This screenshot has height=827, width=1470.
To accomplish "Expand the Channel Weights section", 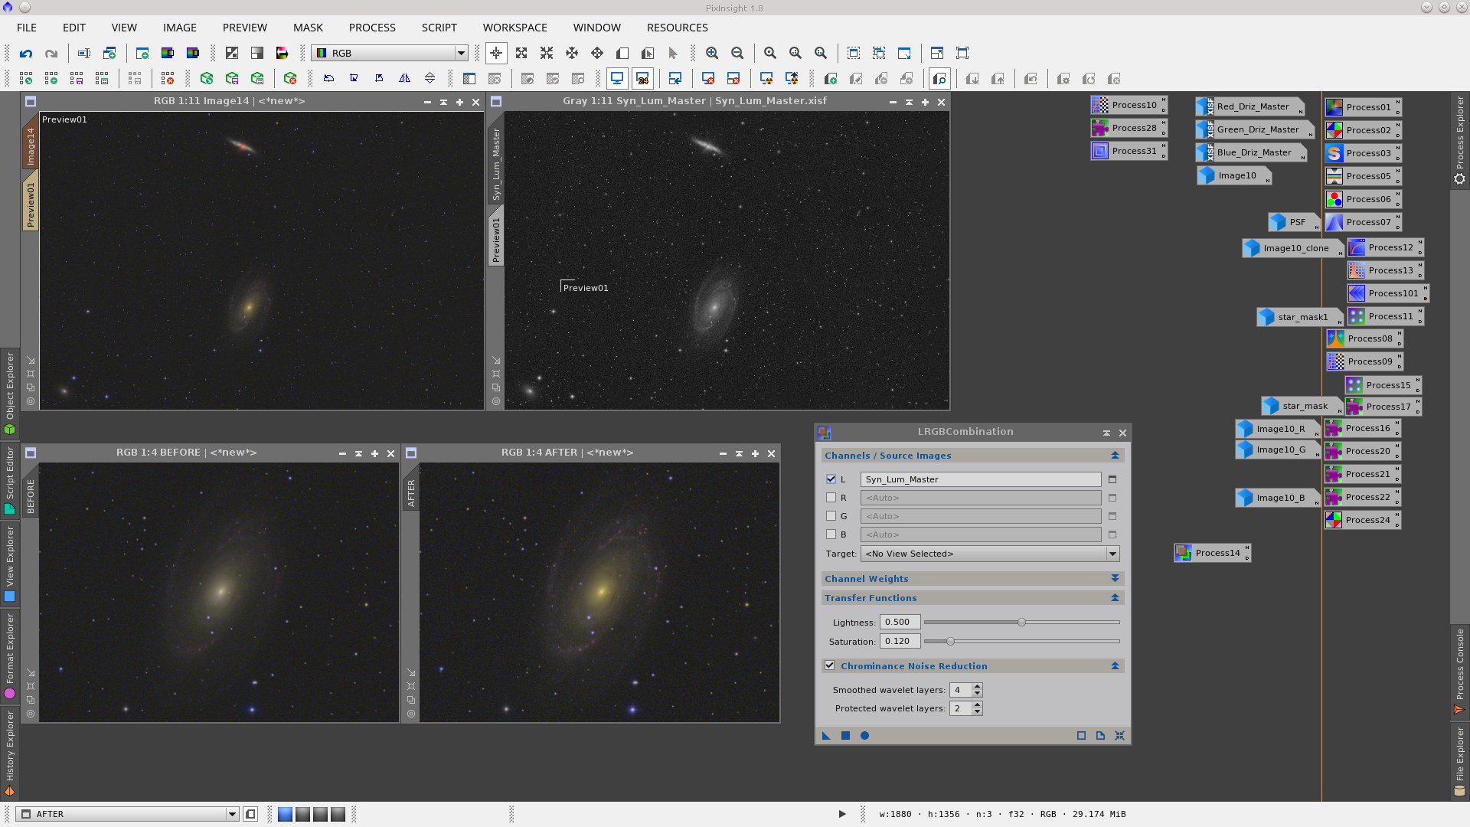I will coord(1115,578).
